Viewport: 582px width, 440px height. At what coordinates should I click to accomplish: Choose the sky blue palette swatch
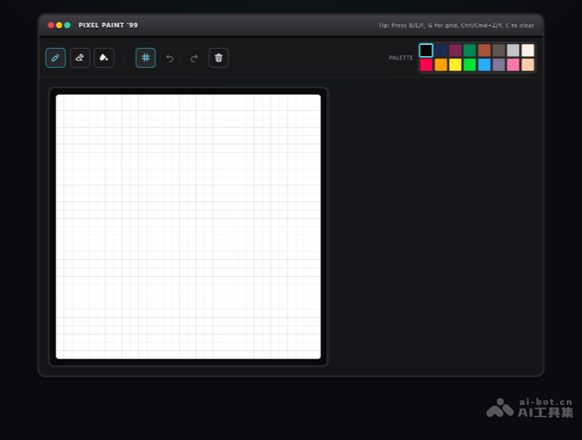tap(484, 65)
